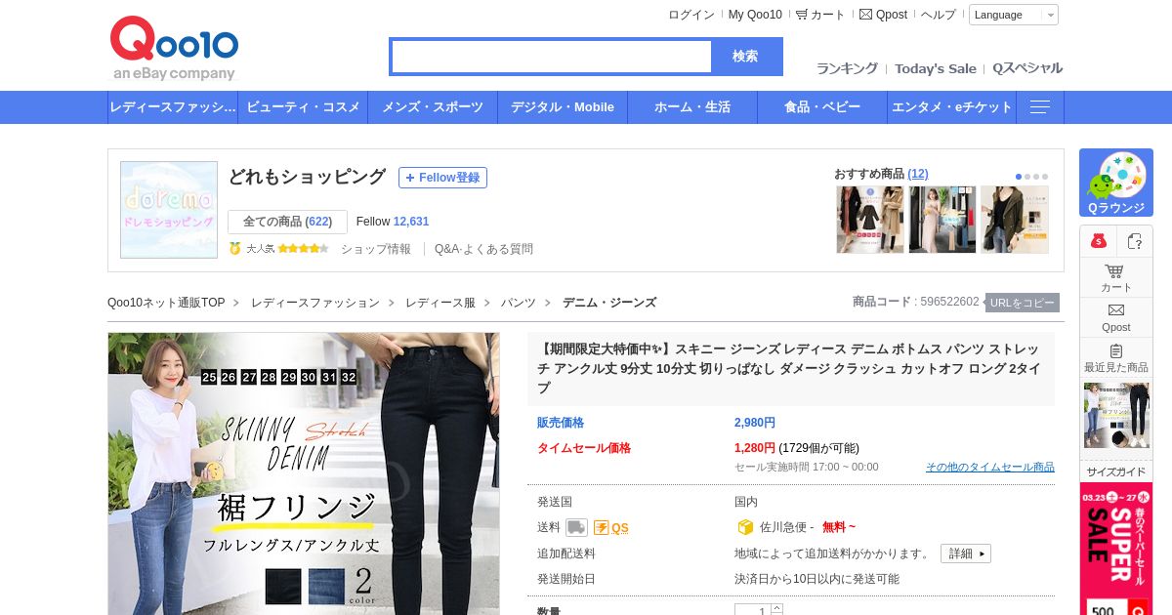The width and height of the screenshot is (1172, 615).
Task: Open カート from the right sidebar
Action: tap(1116, 278)
